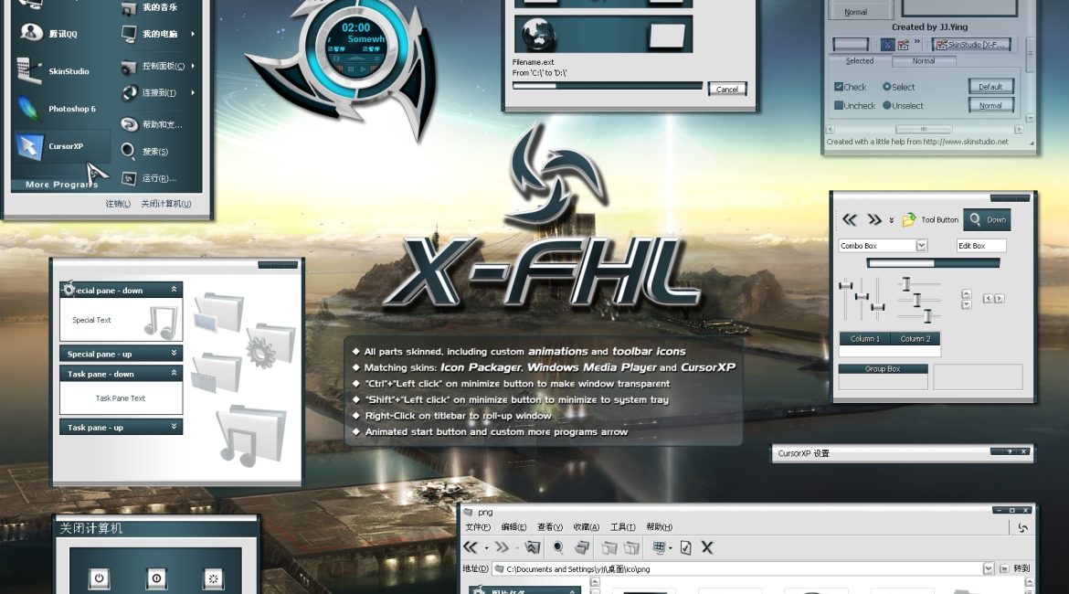Choose the Select radio button
Viewport: 1069px width, 594px height.
click(887, 87)
